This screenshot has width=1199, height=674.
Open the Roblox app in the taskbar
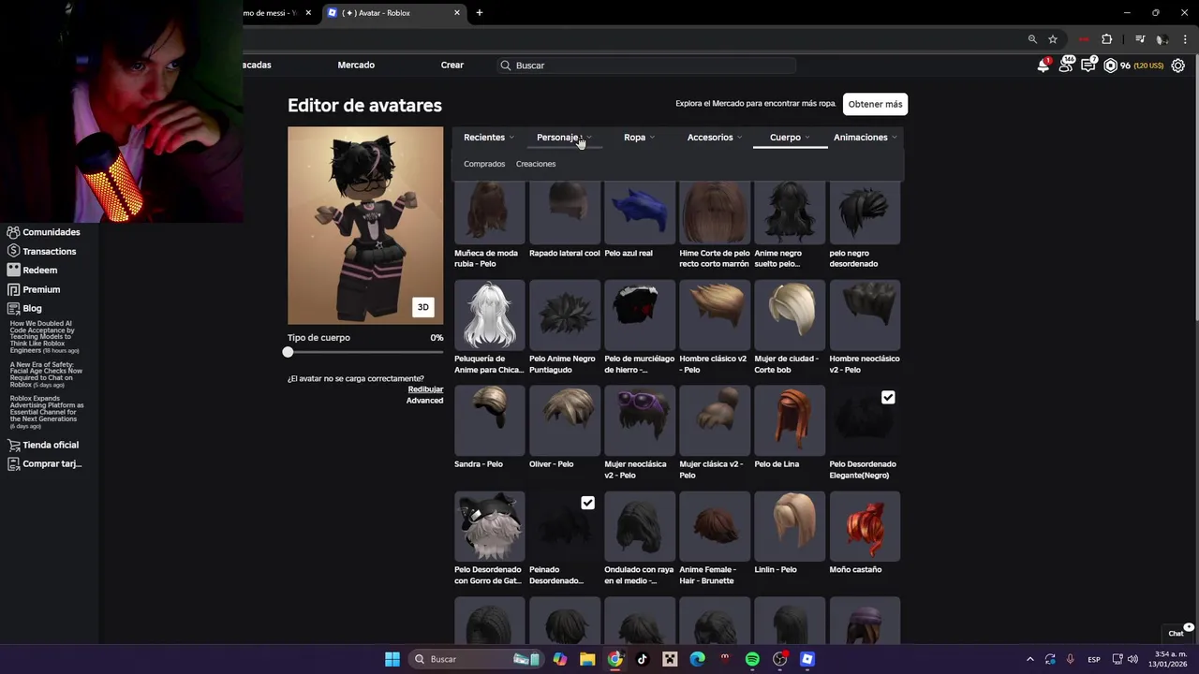[x=807, y=659]
